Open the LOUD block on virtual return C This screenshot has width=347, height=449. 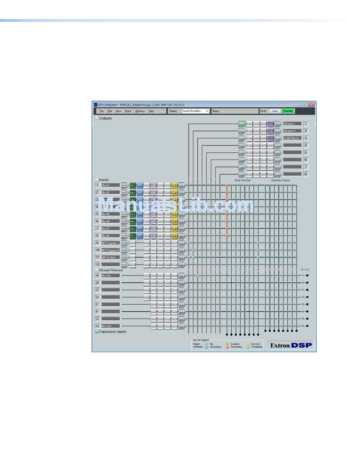(168, 290)
